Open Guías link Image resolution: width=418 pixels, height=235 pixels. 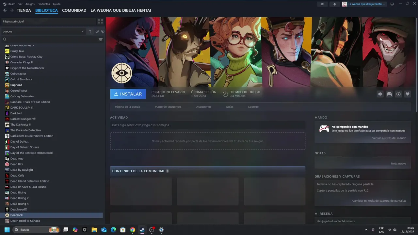pos(230,107)
